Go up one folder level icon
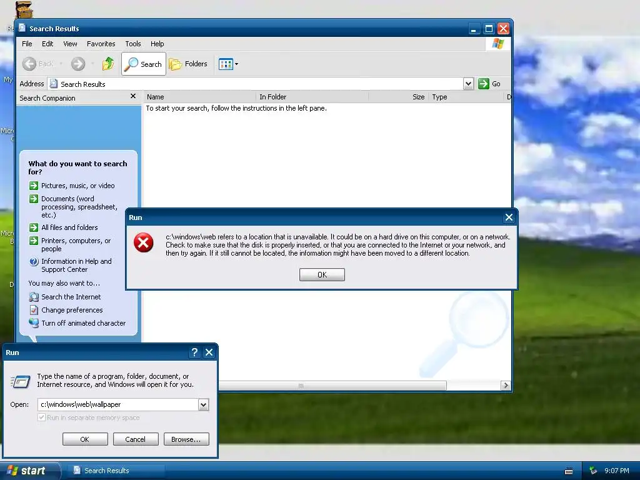640x480 pixels. click(108, 64)
